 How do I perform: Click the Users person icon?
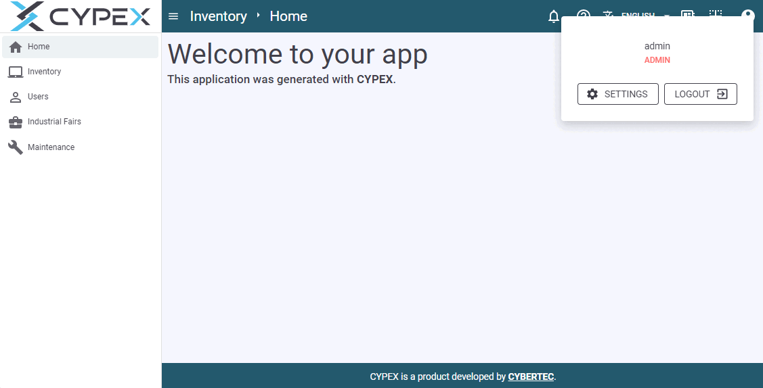[x=16, y=97]
